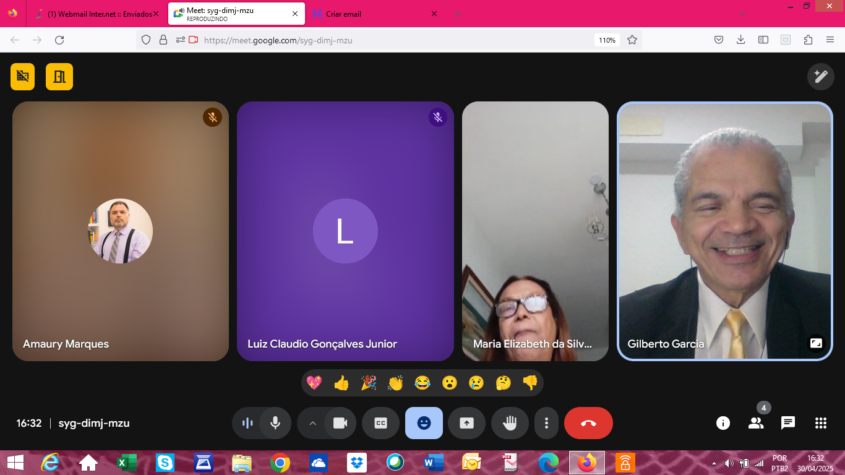845x475 pixels.
Task: Start presenting your screen
Action: (466, 423)
